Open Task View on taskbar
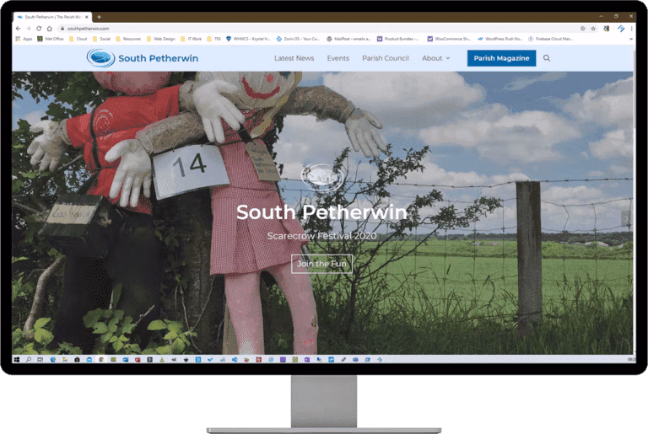The height and width of the screenshot is (434, 648). click(x=40, y=360)
